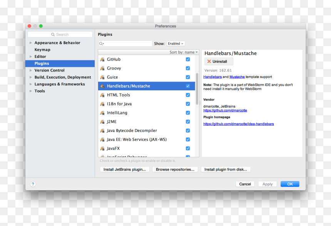Uncheck Java EE: Web Services plugin
This screenshot has width=331, height=226.
click(188, 140)
